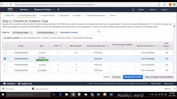Expand the Resource Groups menu
Screen dimensions: 177x99
click(44, 10)
